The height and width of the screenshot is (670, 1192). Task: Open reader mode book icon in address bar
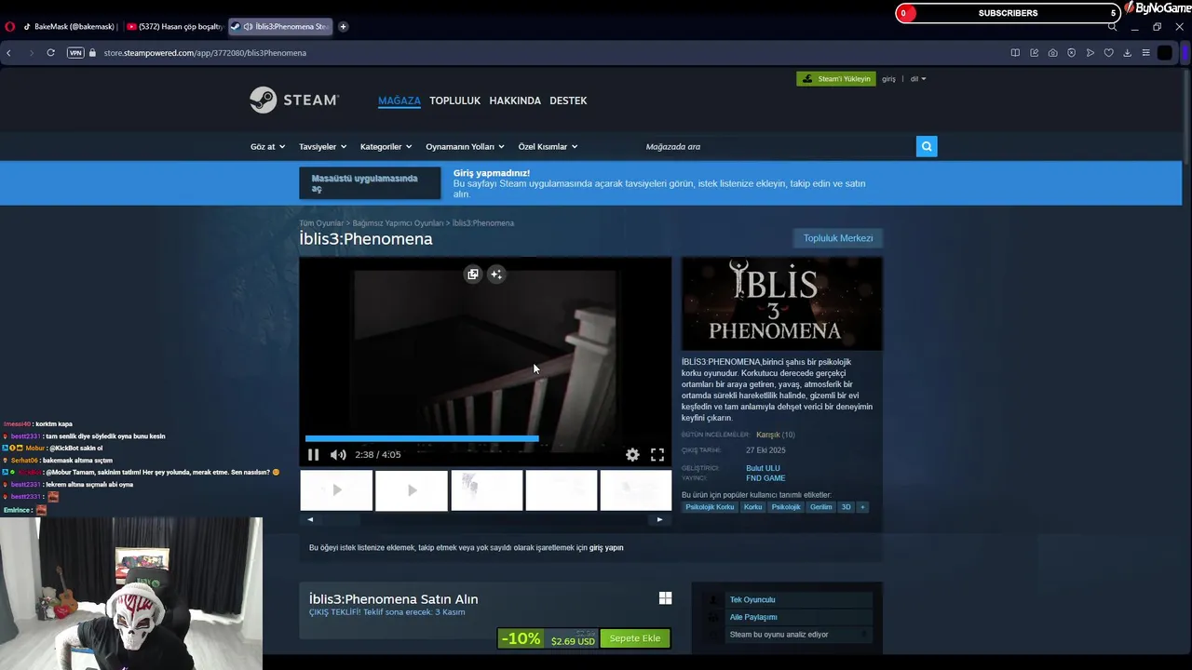(x=1015, y=53)
